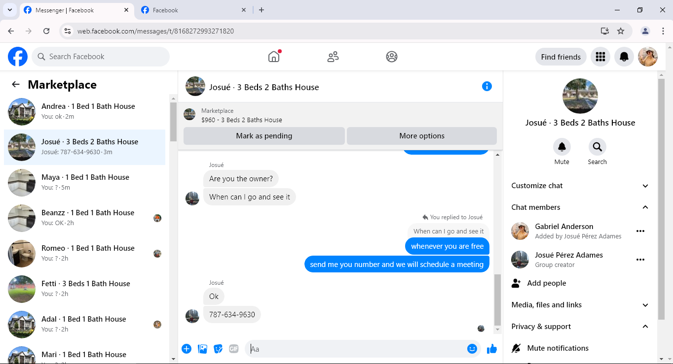Click the message thread scrollbar thumb
673x364 pixels.
click(x=498, y=299)
